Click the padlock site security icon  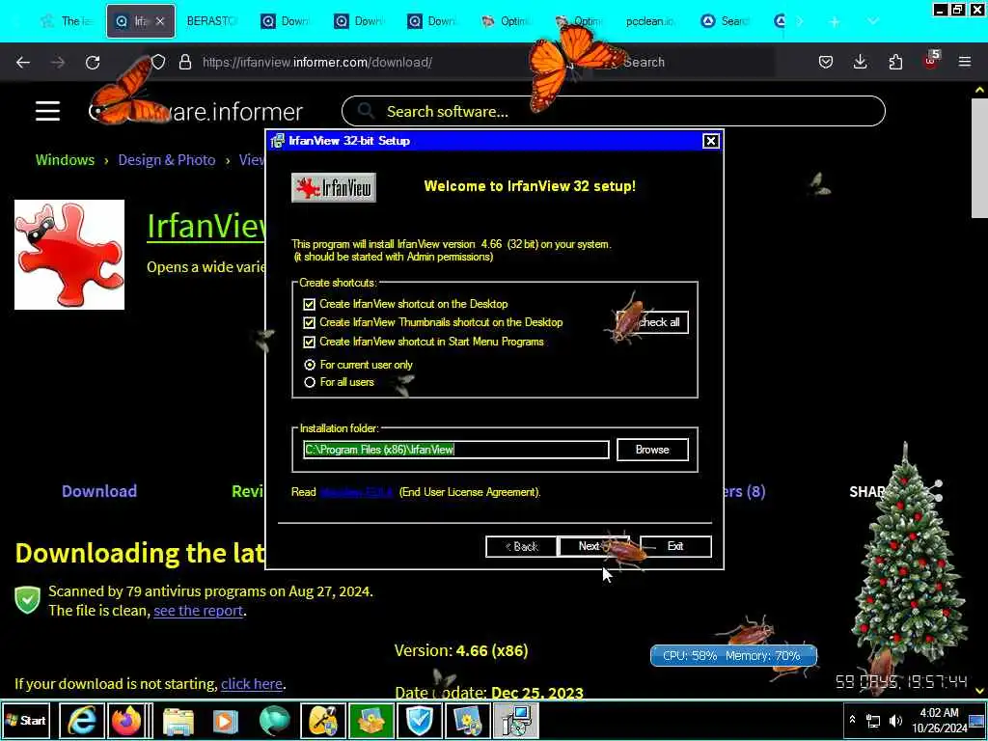(184, 62)
